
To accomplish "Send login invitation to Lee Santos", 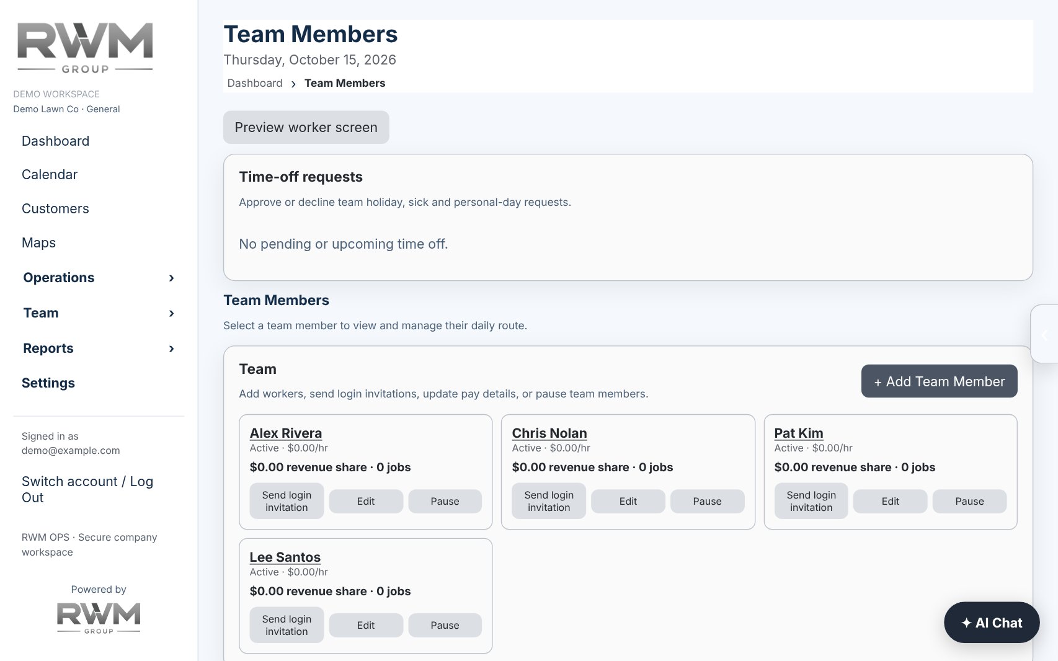I will (x=287, y=625).
